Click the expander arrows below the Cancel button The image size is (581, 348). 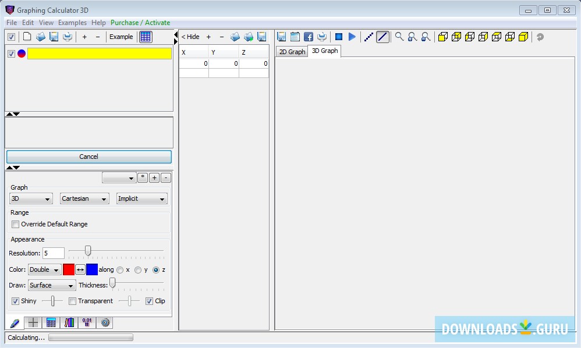point(13,168)
